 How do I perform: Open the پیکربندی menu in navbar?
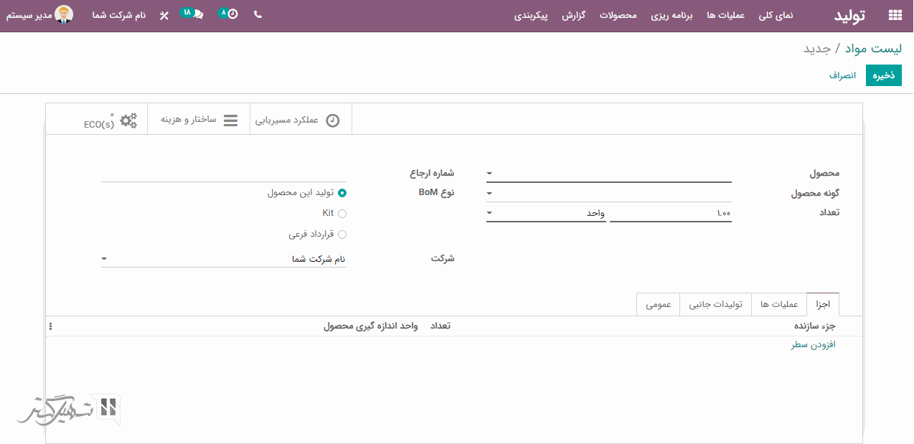click(531, 15)
